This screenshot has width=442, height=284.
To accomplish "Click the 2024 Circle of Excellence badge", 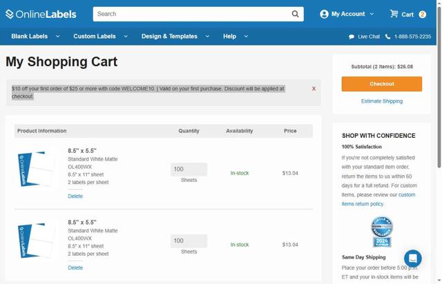I will coord(382,232).
